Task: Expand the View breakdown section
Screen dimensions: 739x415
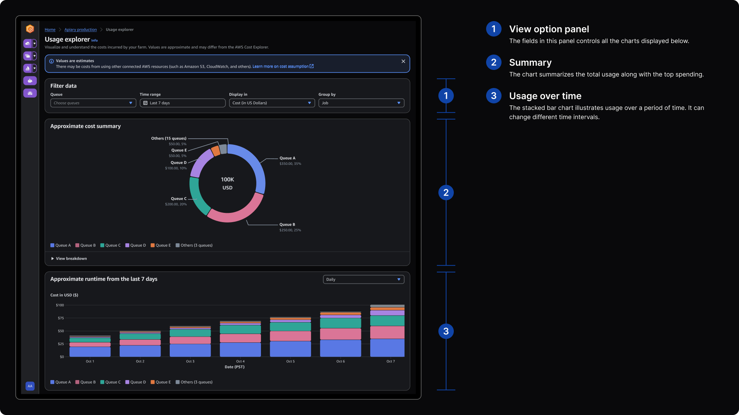Action: click(x=69, y=259)
